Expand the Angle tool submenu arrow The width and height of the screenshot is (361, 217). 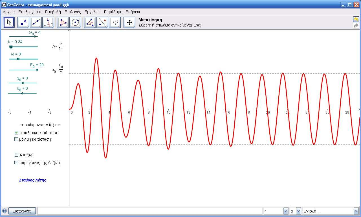coord(94,27)
